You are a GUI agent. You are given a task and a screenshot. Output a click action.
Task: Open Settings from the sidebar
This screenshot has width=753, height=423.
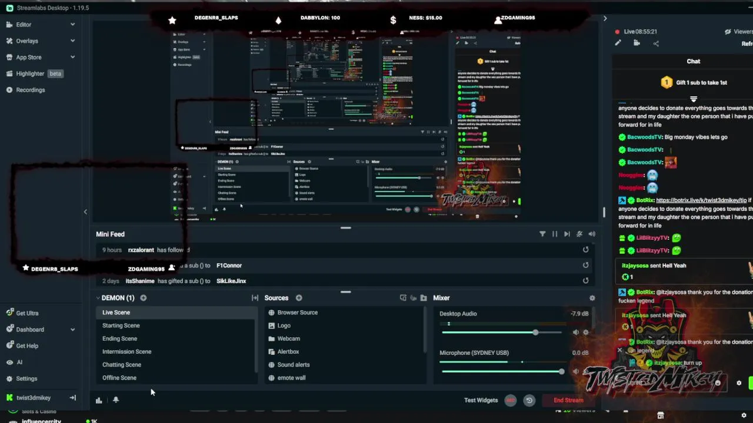(x=26, y=379)
